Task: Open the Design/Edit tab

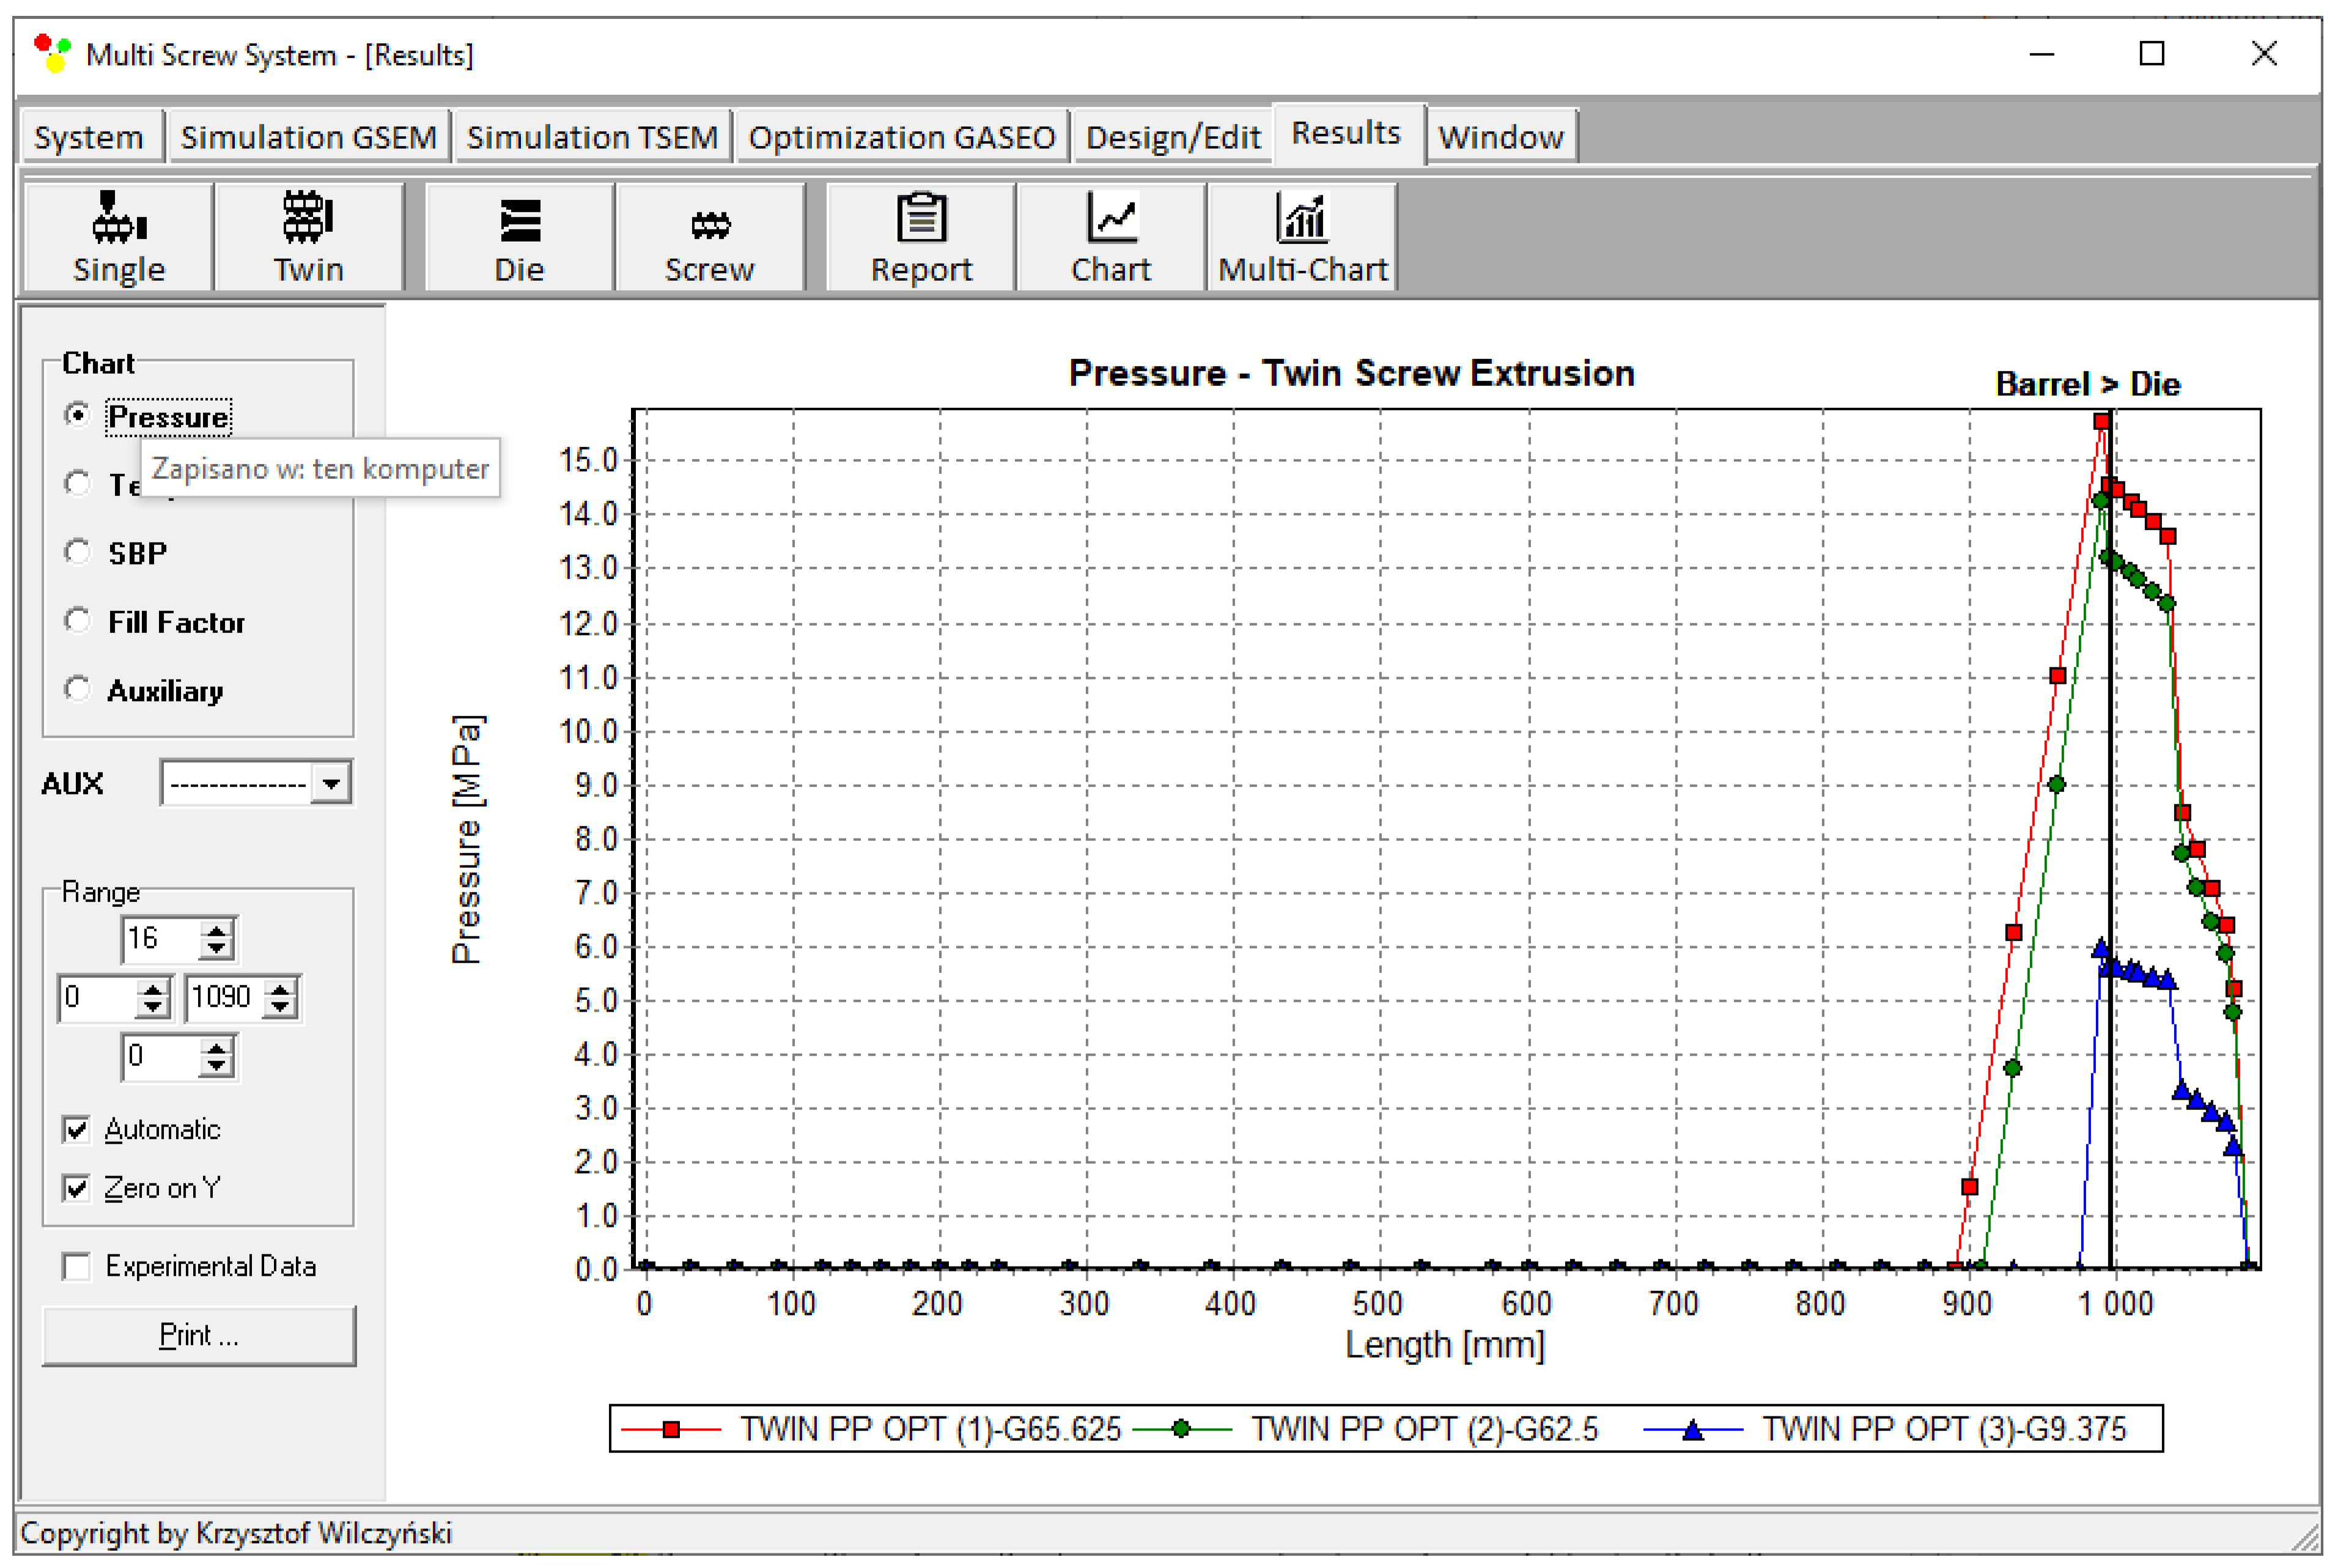Action: click(x=1173, y=137)
